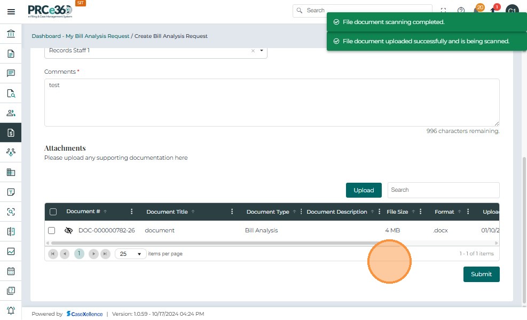
Task: Open the people/users sidebar icon
Action: click(11, 113)
